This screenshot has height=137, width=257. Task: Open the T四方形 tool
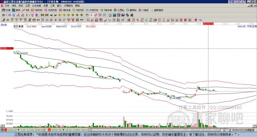click(78, 10)
